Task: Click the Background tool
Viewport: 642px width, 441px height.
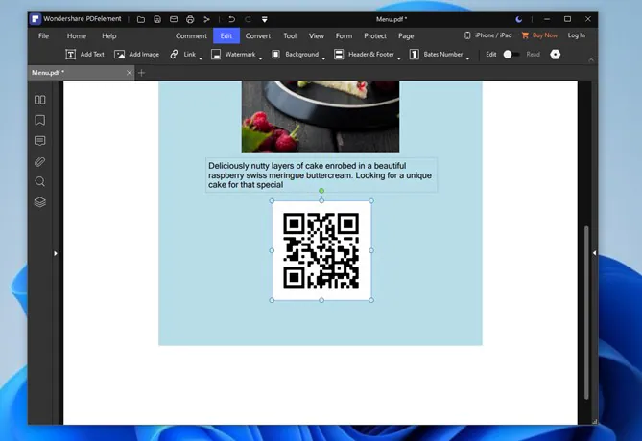Action: click(296, 54)
